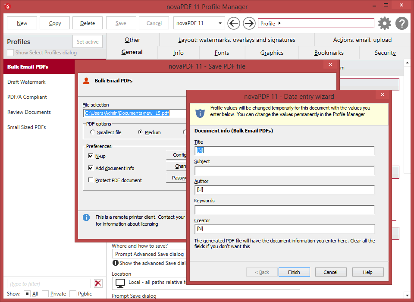Switch to the Fonts tab
This screenshot has width=414, height=302.
pos(222,53)
